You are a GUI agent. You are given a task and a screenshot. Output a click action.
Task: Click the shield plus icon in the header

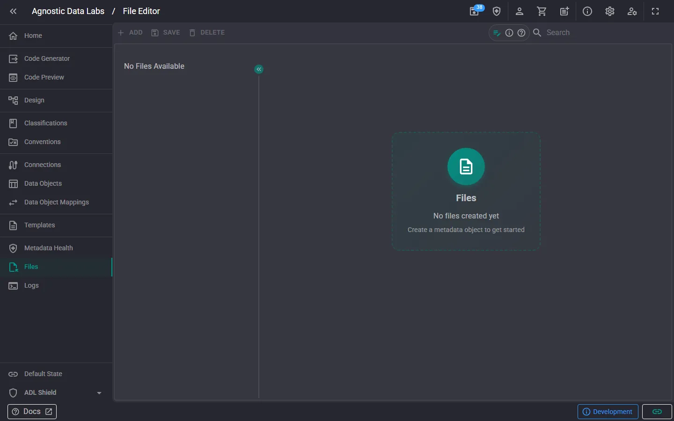[497, 11]
